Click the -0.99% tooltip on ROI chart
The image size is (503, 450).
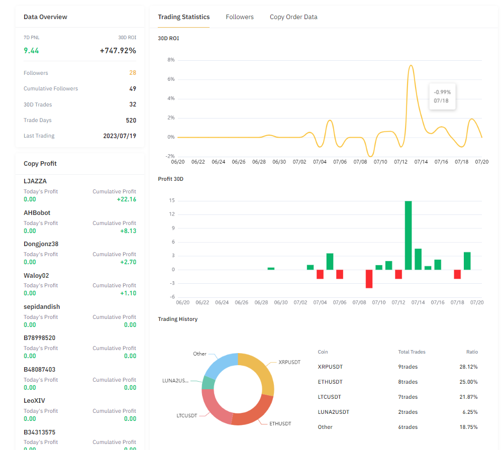(x=442, y=96)
